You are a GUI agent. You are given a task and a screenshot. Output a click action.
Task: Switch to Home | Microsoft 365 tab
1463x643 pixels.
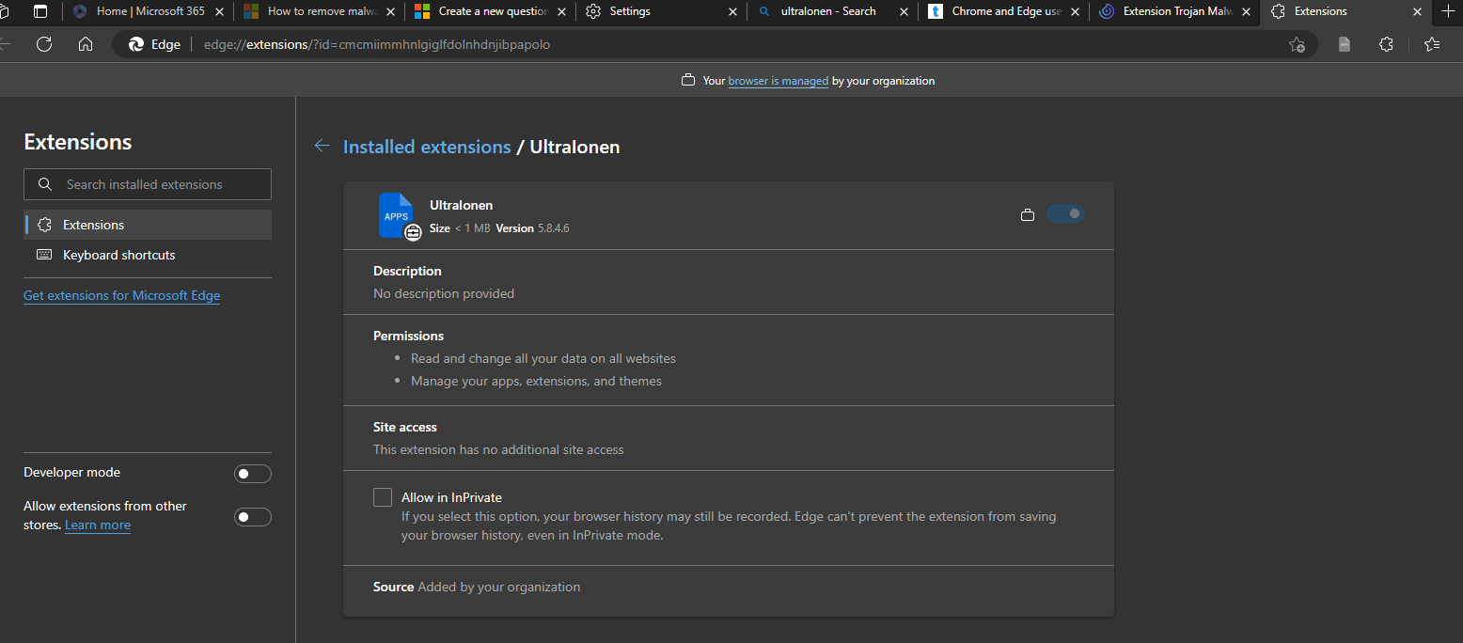click(x=150, y=11)
